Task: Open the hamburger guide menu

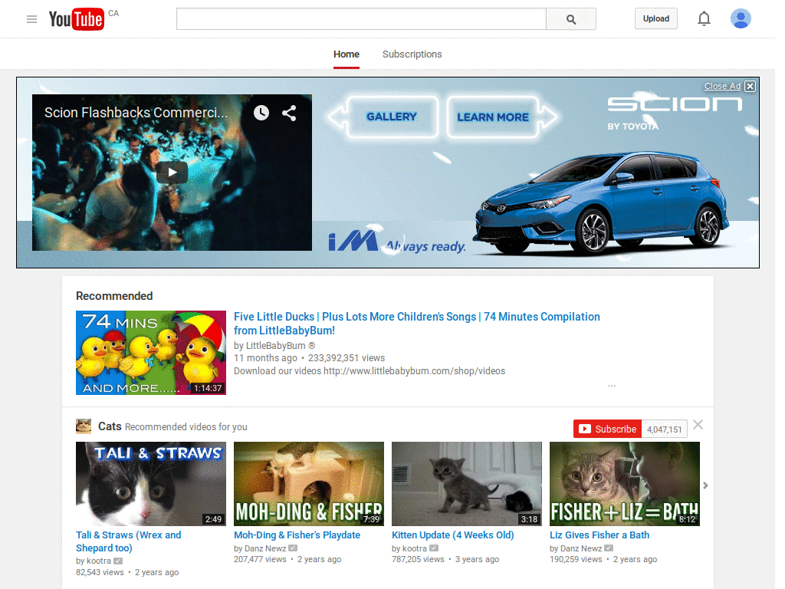Action: pos(31,19)
